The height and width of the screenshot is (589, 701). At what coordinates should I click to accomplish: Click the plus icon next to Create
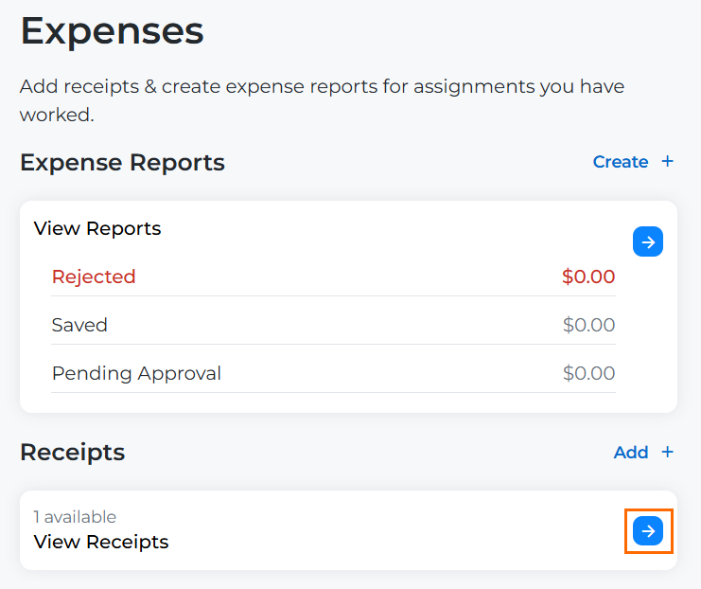click(x=667, y=162)
